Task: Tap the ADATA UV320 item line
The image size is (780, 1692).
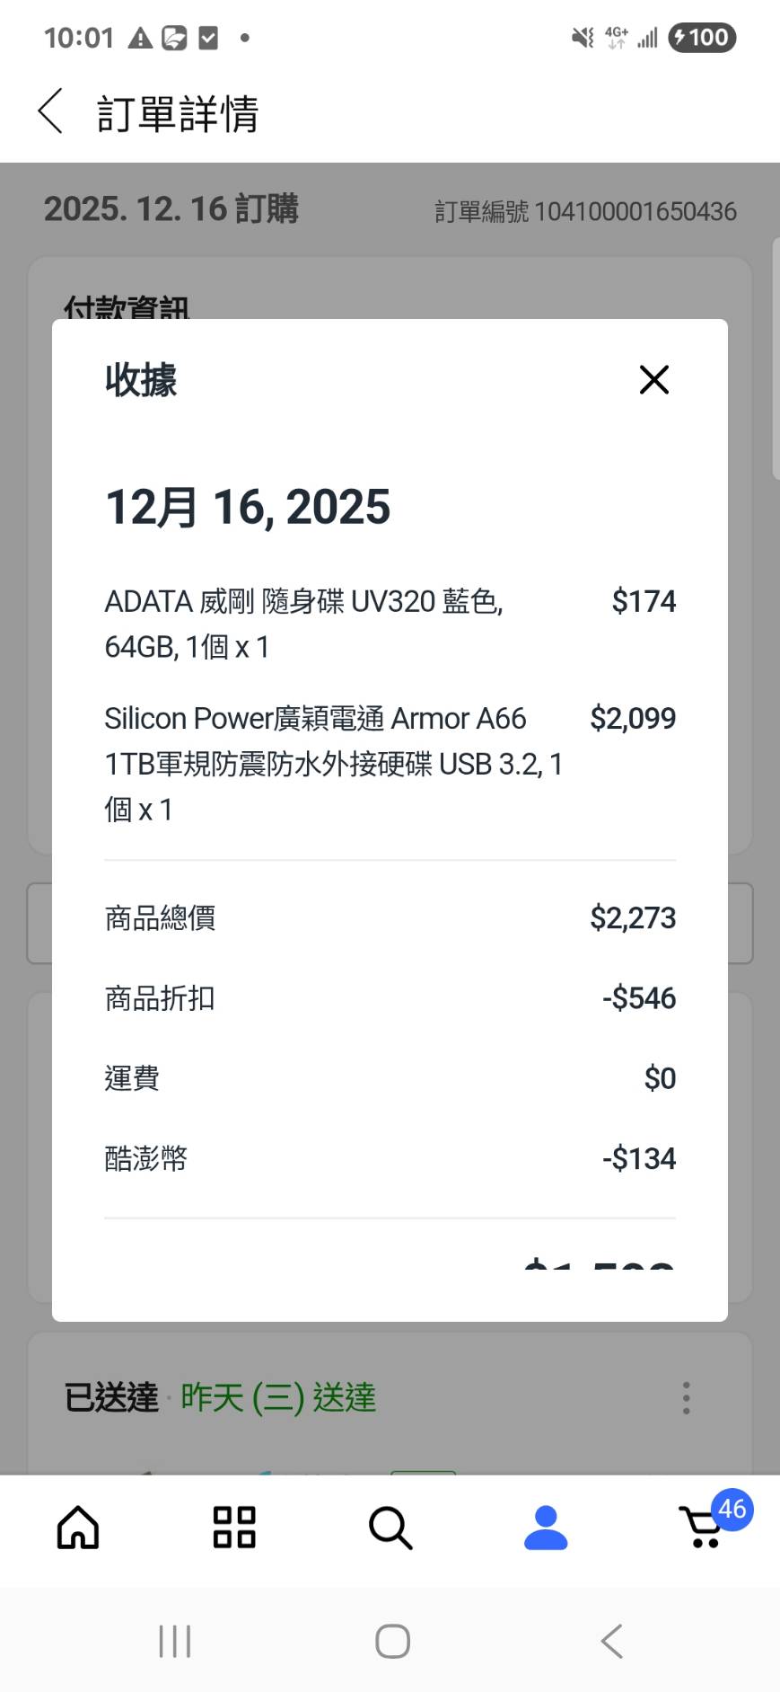Action: click(x=303, y=624)
